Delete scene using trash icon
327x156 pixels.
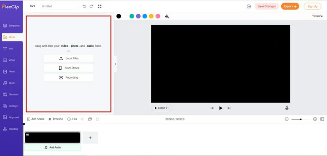tap(97, 119)
